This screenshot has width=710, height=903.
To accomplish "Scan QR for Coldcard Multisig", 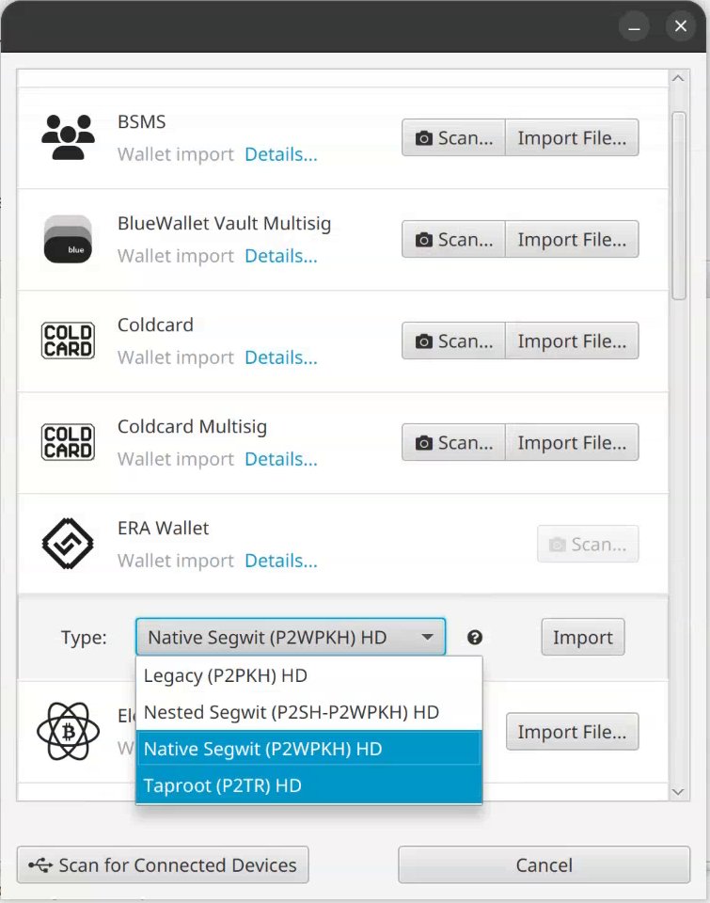I will (x=454, y=442).
